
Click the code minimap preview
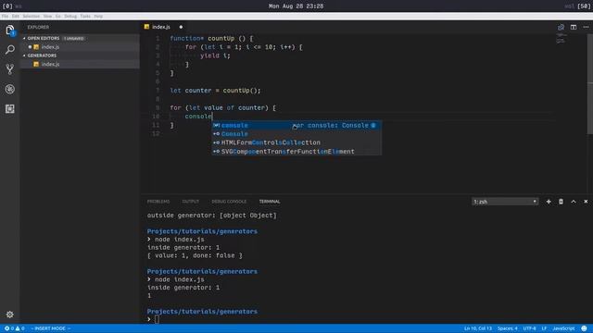[561, 39]
